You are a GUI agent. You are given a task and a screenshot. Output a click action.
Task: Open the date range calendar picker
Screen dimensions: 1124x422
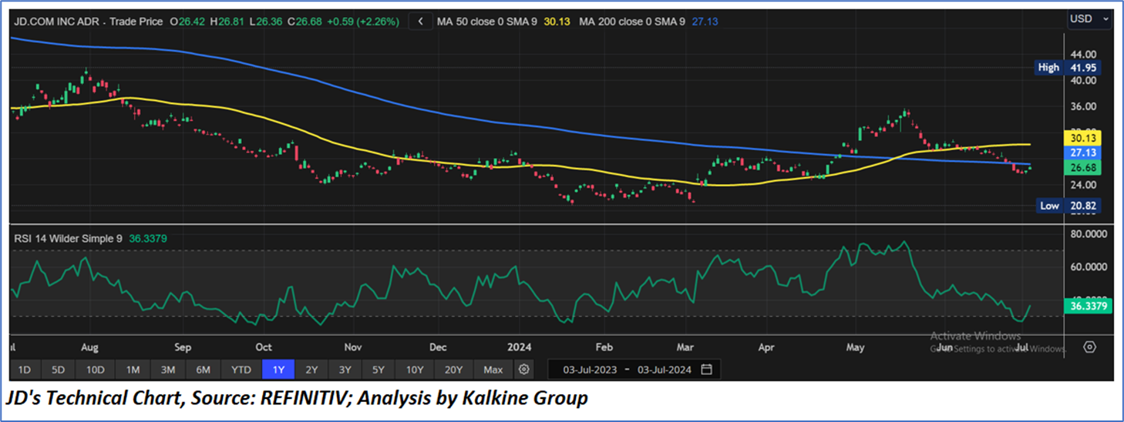[x=707, y=370]
